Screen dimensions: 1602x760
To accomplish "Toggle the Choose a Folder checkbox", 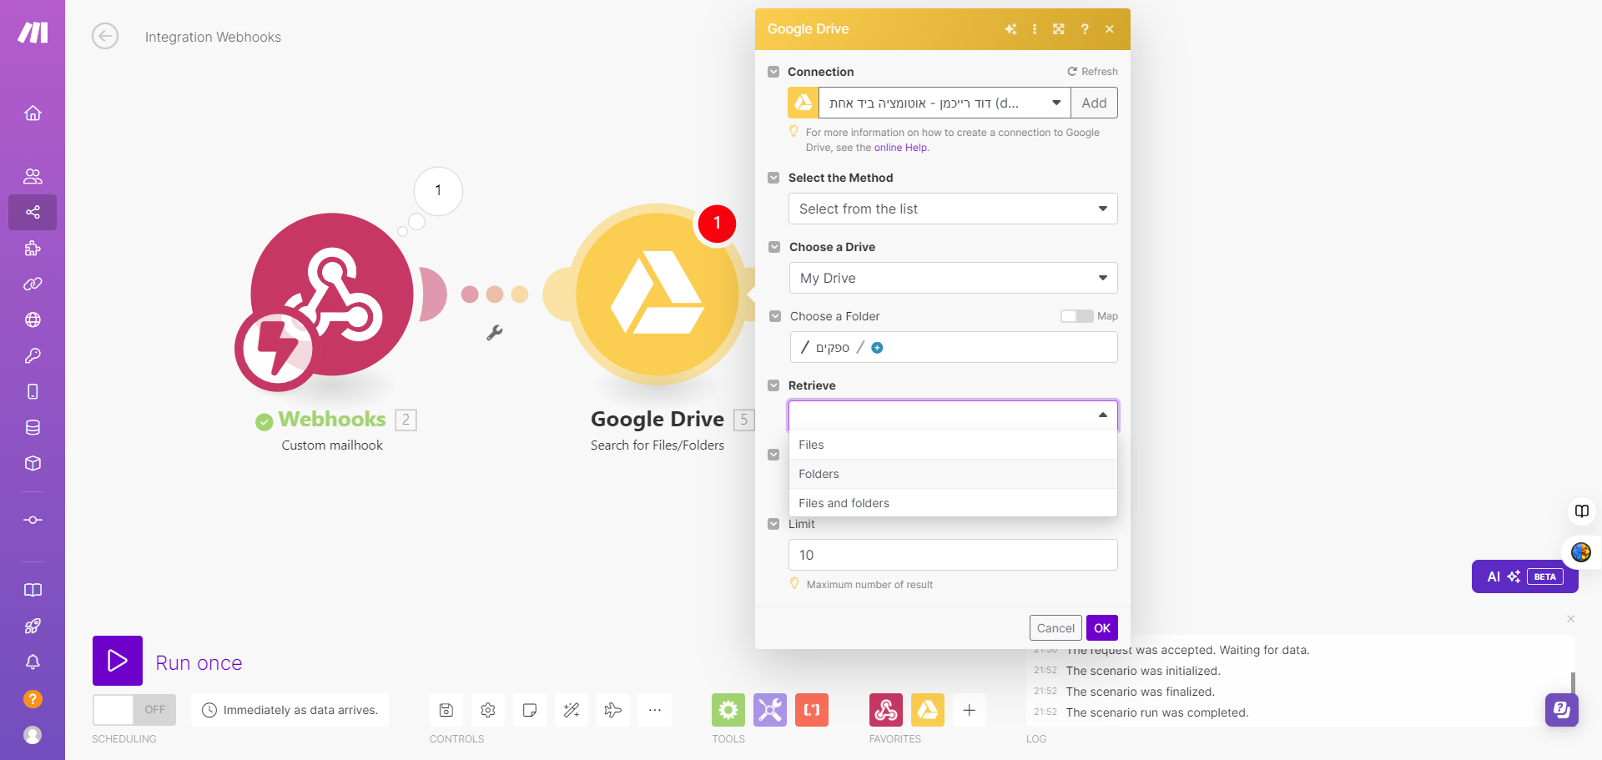I will click(x=774, y=316).
